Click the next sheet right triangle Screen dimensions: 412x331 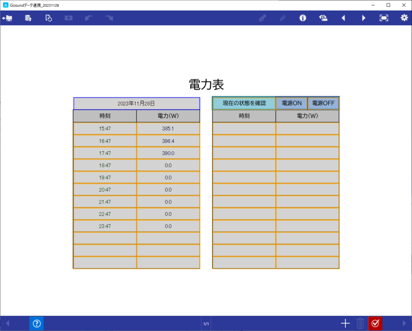[x=363, y=18]
